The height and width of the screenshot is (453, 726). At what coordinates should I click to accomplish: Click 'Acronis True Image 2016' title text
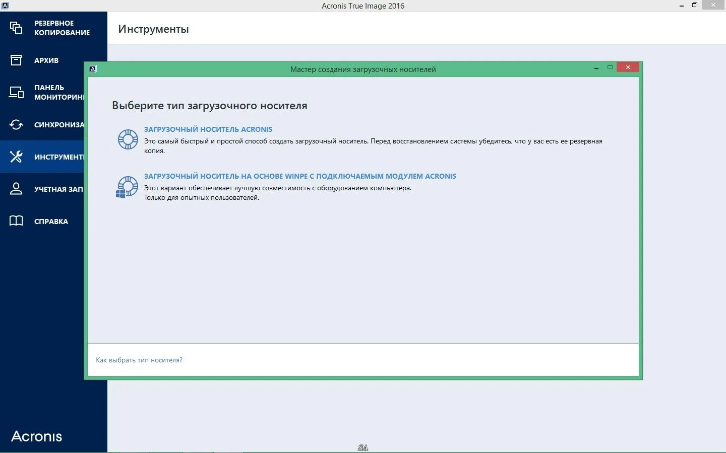[x=363, y=6]
